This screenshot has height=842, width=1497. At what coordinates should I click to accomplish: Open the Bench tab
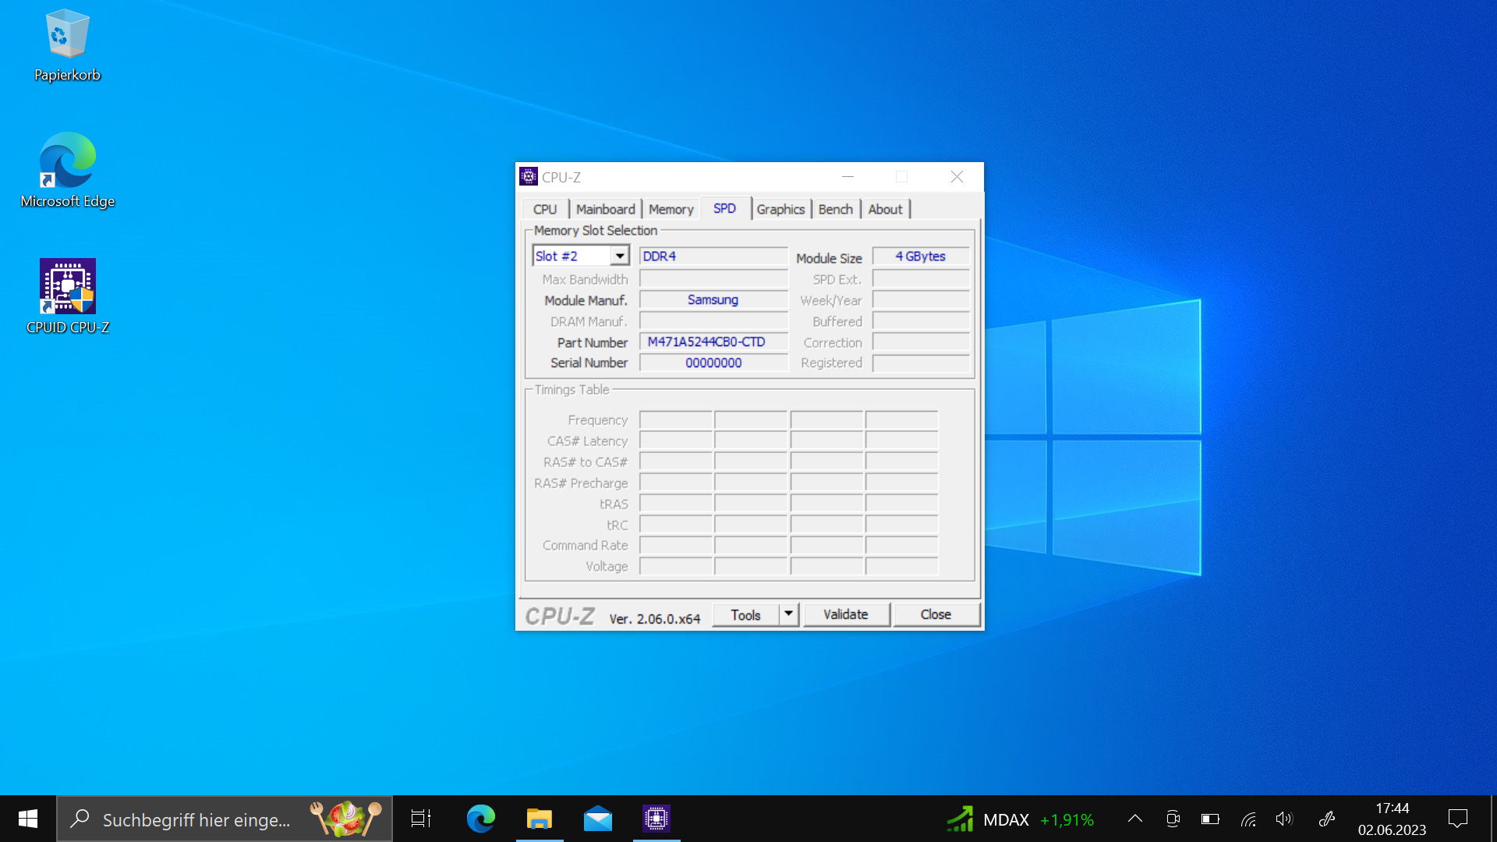click(835, 209)
